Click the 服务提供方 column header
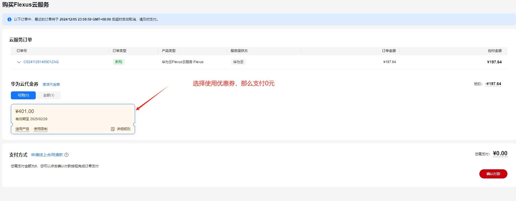Viewport: 516px width, 201px height. [x=239, y=51]
